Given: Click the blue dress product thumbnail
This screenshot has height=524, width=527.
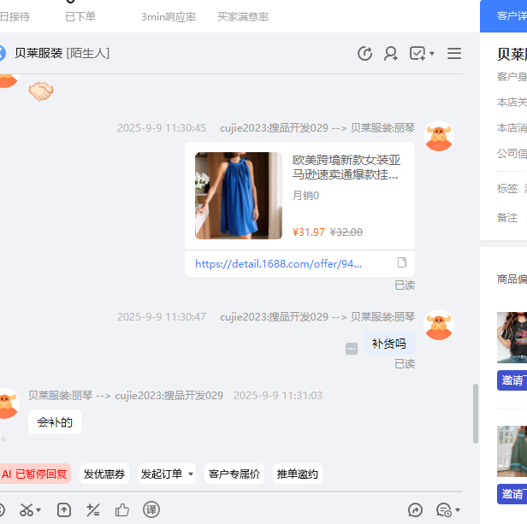Looking at the screenshot, I should click(x=238, y=196).
